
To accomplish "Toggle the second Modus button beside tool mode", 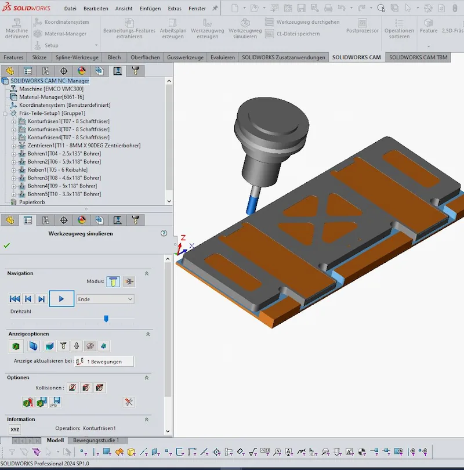I will [x=129, y=281].
